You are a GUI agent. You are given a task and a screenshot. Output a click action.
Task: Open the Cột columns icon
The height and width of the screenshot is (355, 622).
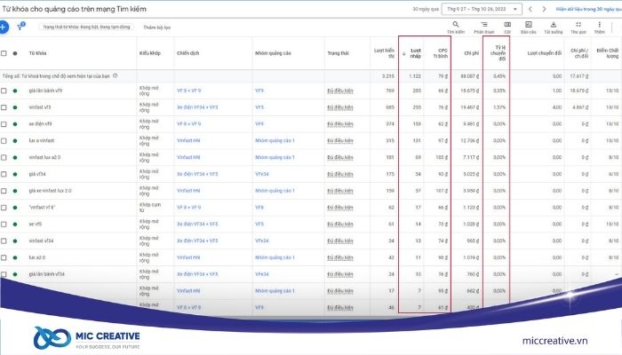pyautogui.click(x=507, y=25)
